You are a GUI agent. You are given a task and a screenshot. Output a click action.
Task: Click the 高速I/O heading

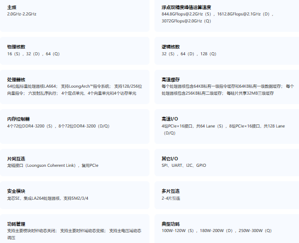click(x=170, y=119)
